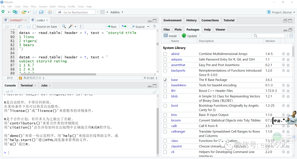This screenshot has width=297, height=159.
Task: Open code tools magic wand menu
Action: coord(71,26)
